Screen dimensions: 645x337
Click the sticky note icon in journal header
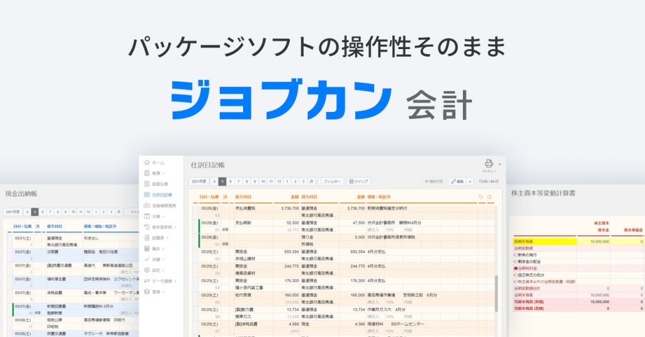click(489, 197)
